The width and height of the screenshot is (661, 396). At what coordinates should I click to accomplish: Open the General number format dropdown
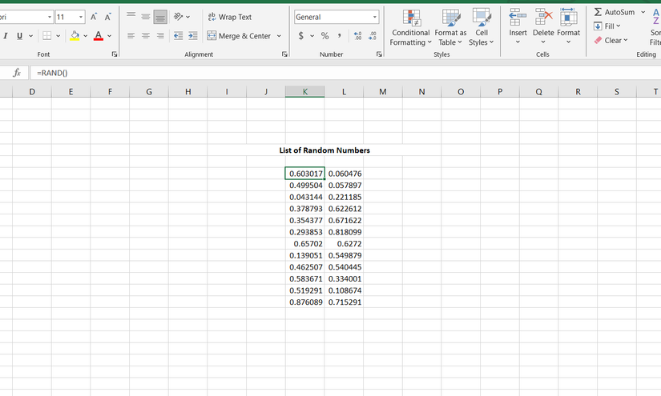click(374, 17)
